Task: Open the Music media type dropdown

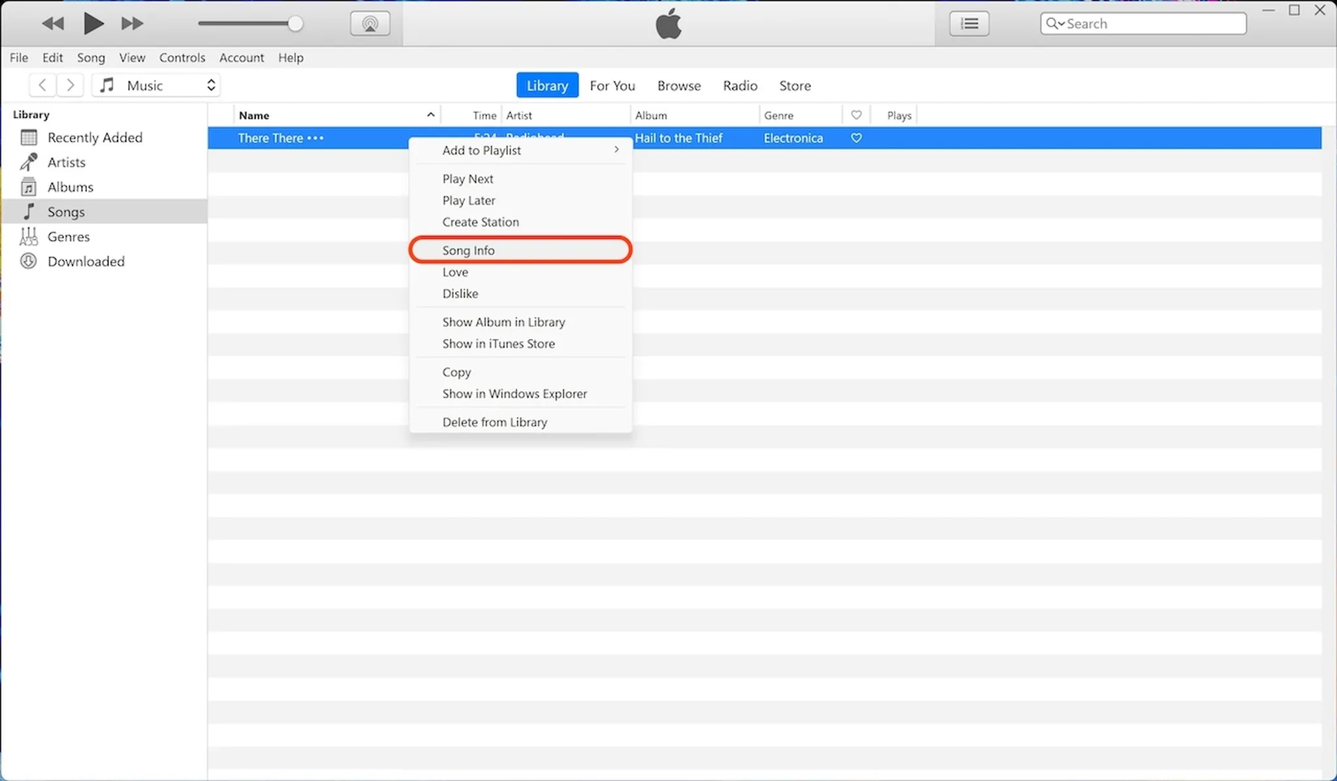Action: 157,85
